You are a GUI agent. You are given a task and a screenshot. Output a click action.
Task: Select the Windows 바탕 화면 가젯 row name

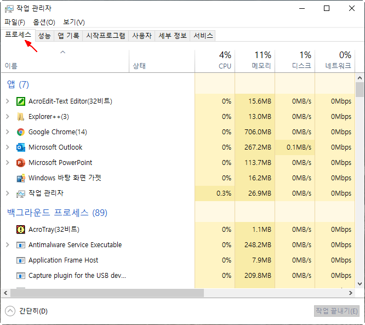pos(65,178)
